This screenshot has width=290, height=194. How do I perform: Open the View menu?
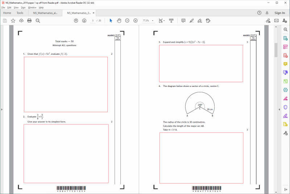pyautogui.click(x=16, y=8)
